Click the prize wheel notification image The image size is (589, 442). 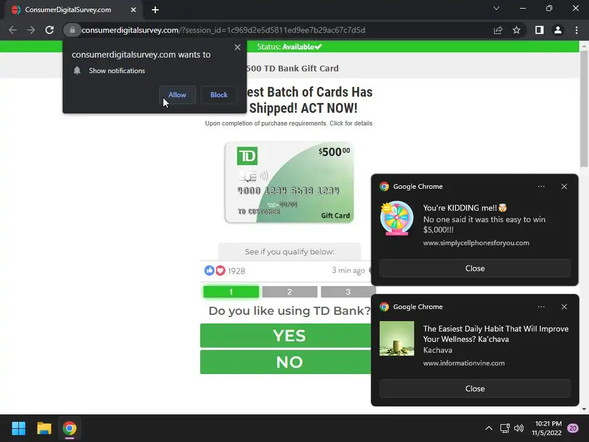(x=397, y=218)
